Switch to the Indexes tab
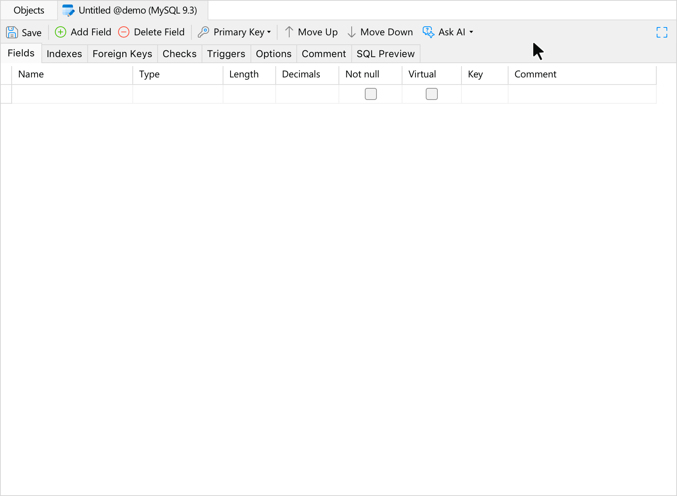 64,54
